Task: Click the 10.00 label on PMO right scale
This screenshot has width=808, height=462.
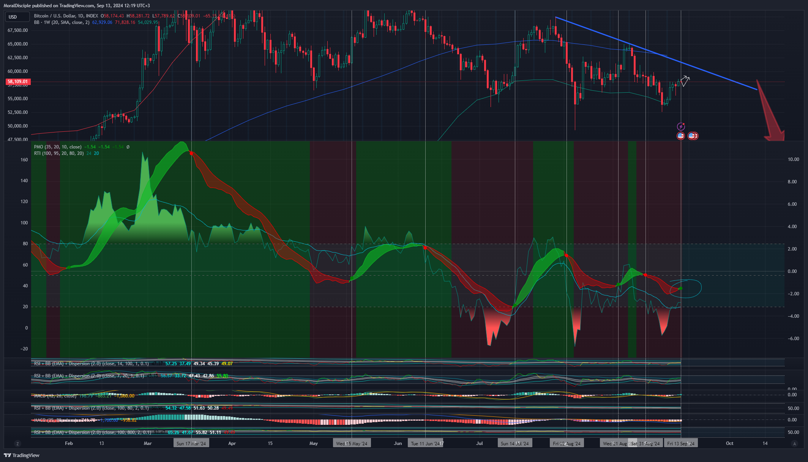Action: [x=793, y=159]
